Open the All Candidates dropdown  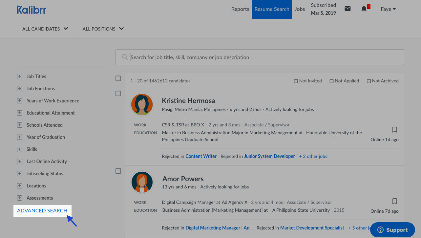click(x=45, y=29)
